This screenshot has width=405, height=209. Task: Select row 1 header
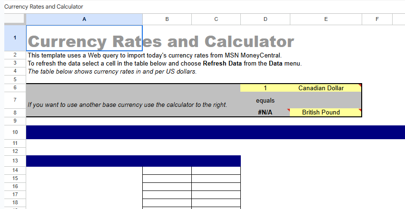click(x=15, y=38)
